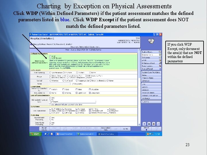Image resolution: width=207 pixels, height=155 pixels.
Task: Click the LOC Comment text field
Action: [x=77, y=102]
